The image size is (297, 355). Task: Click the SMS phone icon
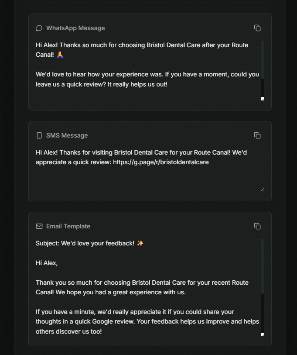(x=39, y=135)
